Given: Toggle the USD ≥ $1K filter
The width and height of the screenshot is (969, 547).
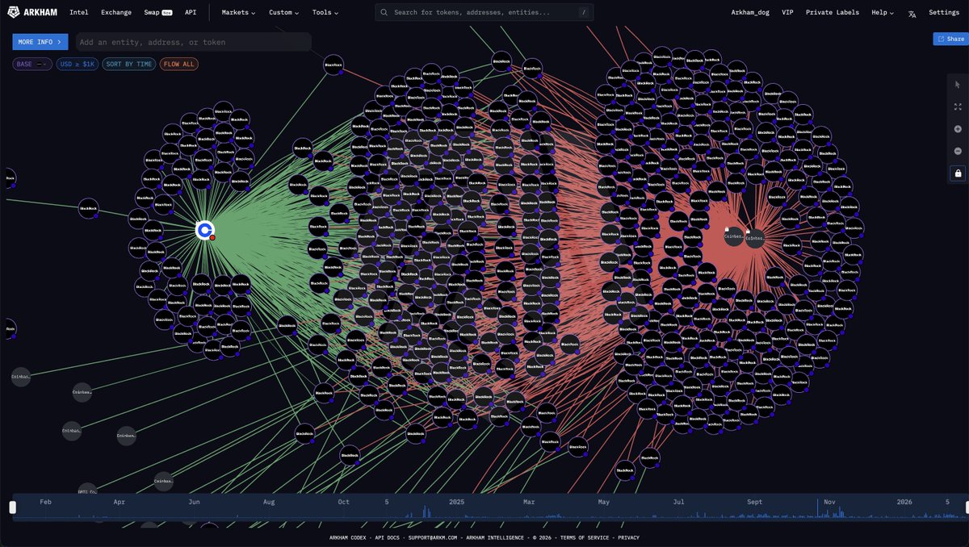Looking at the screenshot, I should point(78,64).
